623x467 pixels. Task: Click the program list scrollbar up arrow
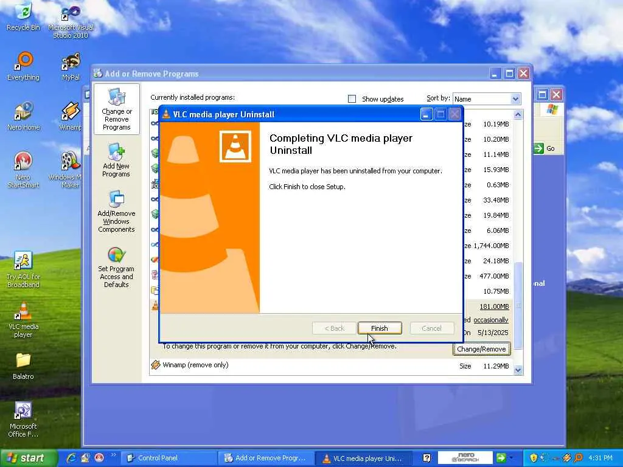[x=518, y=115]
